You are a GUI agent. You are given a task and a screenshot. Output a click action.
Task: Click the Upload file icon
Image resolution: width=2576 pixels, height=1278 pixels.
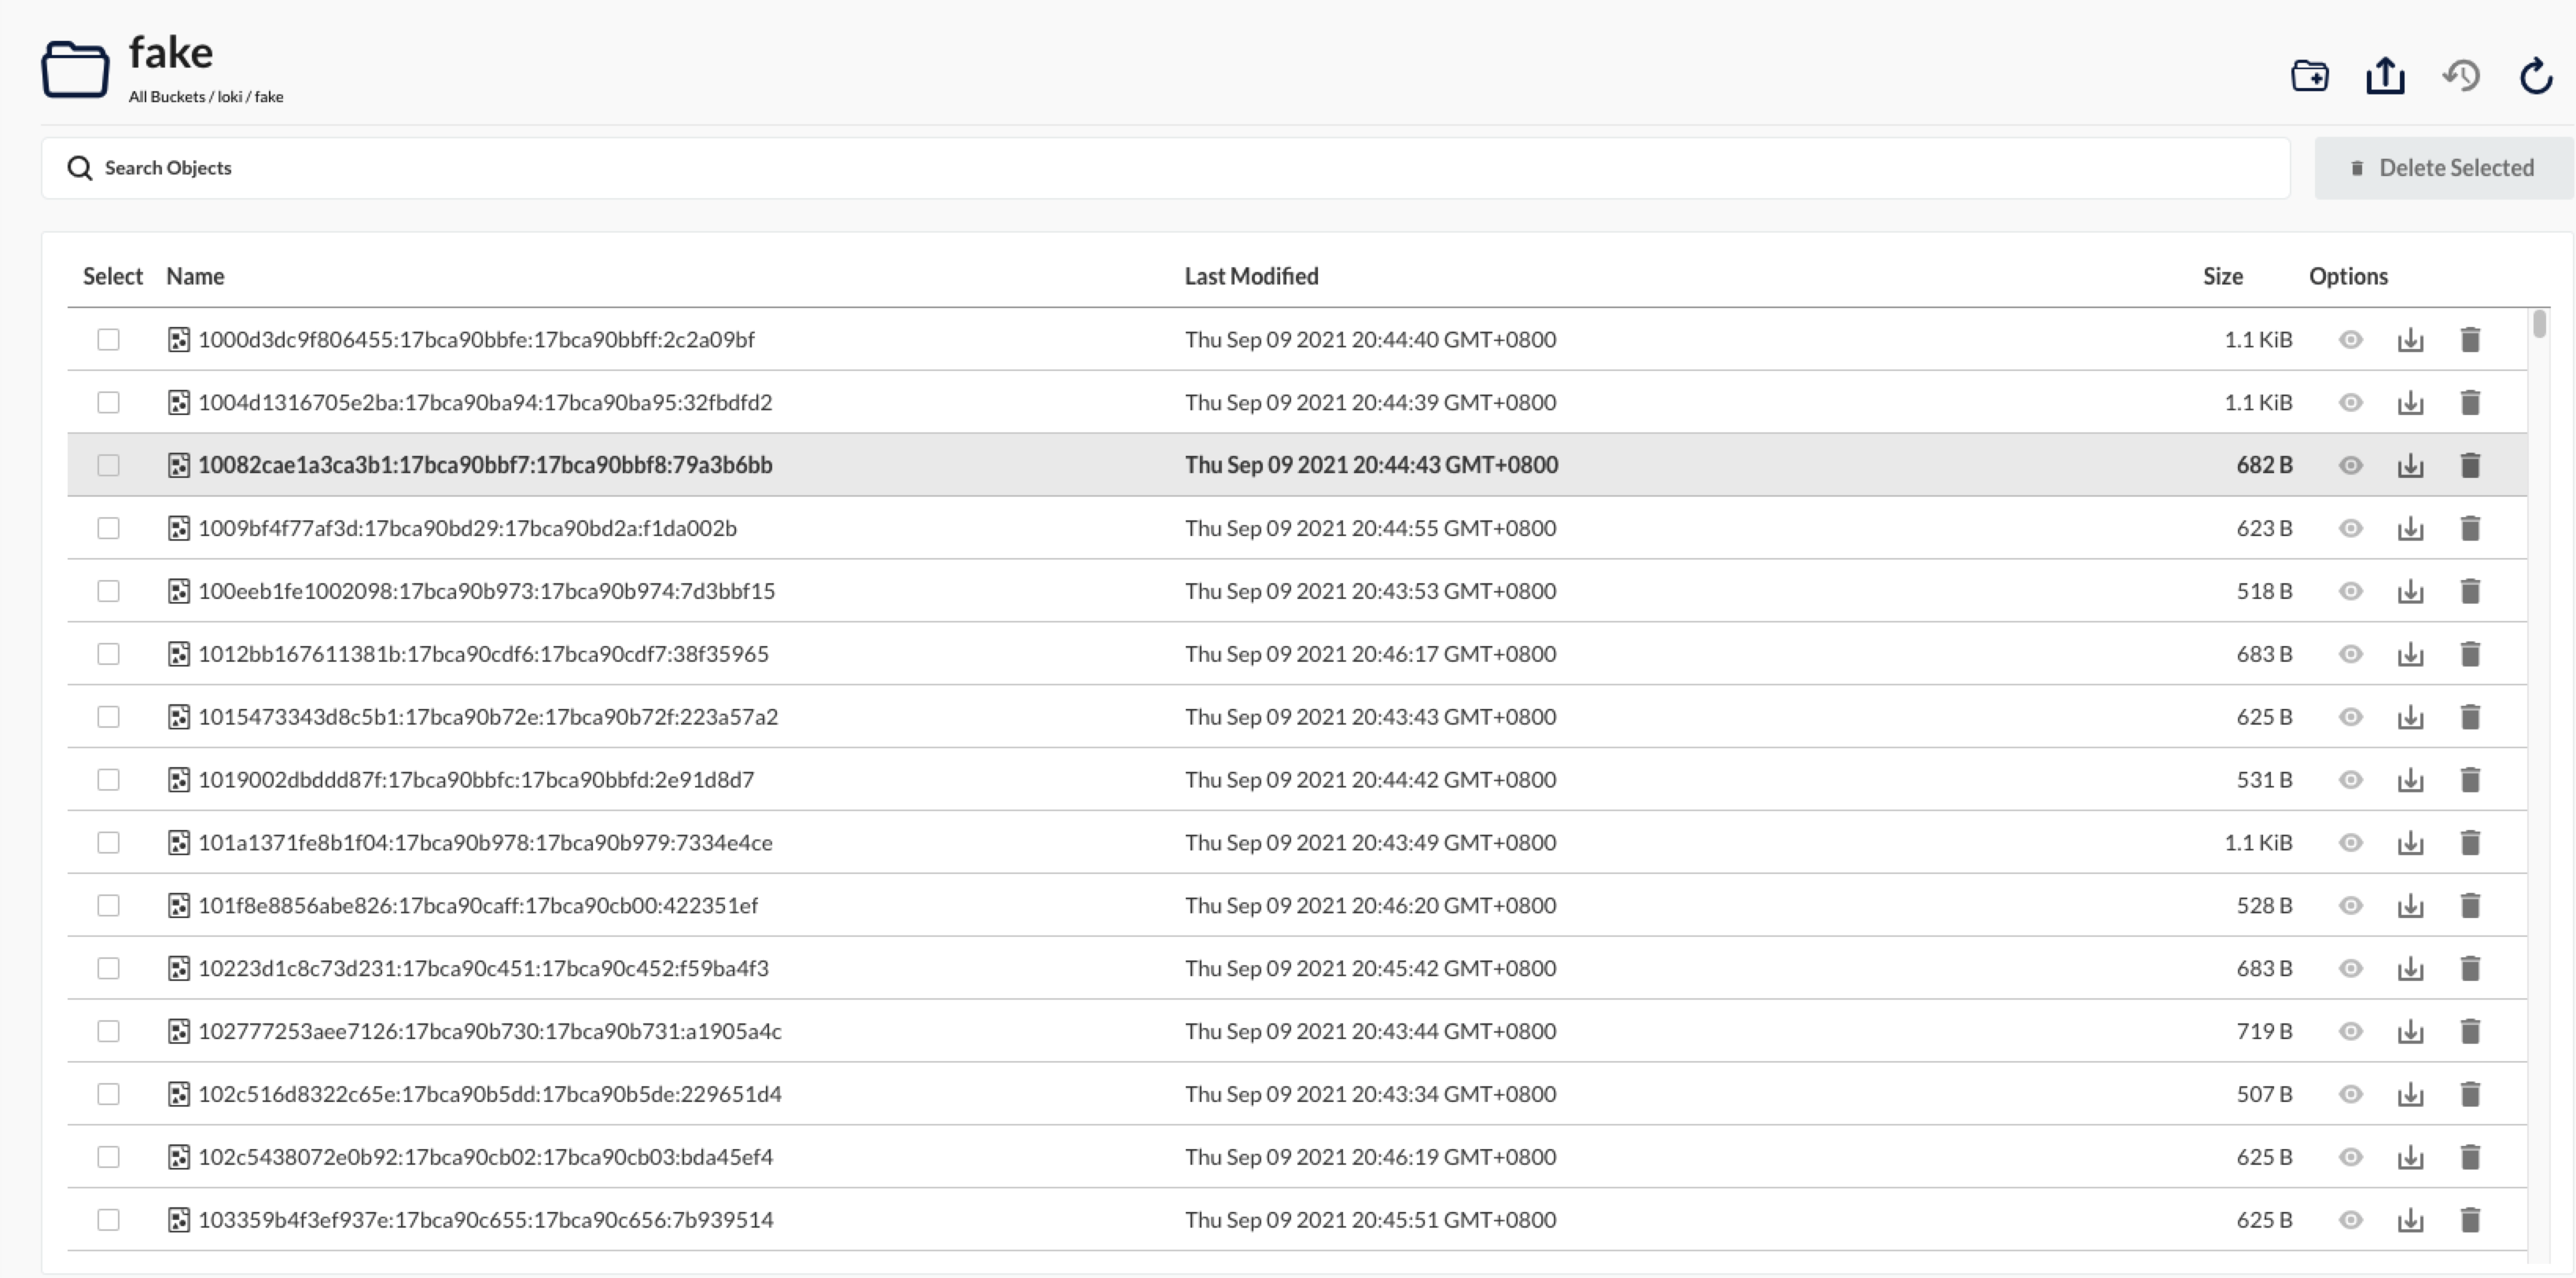point(2385,76)
